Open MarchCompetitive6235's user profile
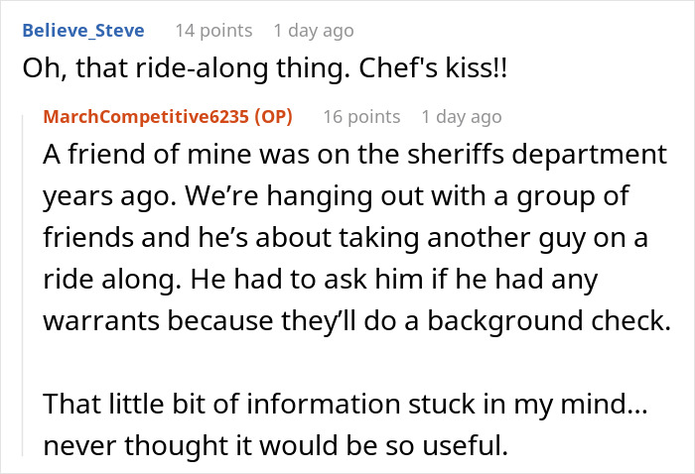 click(x=145, y=117)
